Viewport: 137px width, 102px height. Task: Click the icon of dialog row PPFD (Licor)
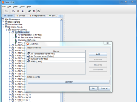(x=28, y=61)
